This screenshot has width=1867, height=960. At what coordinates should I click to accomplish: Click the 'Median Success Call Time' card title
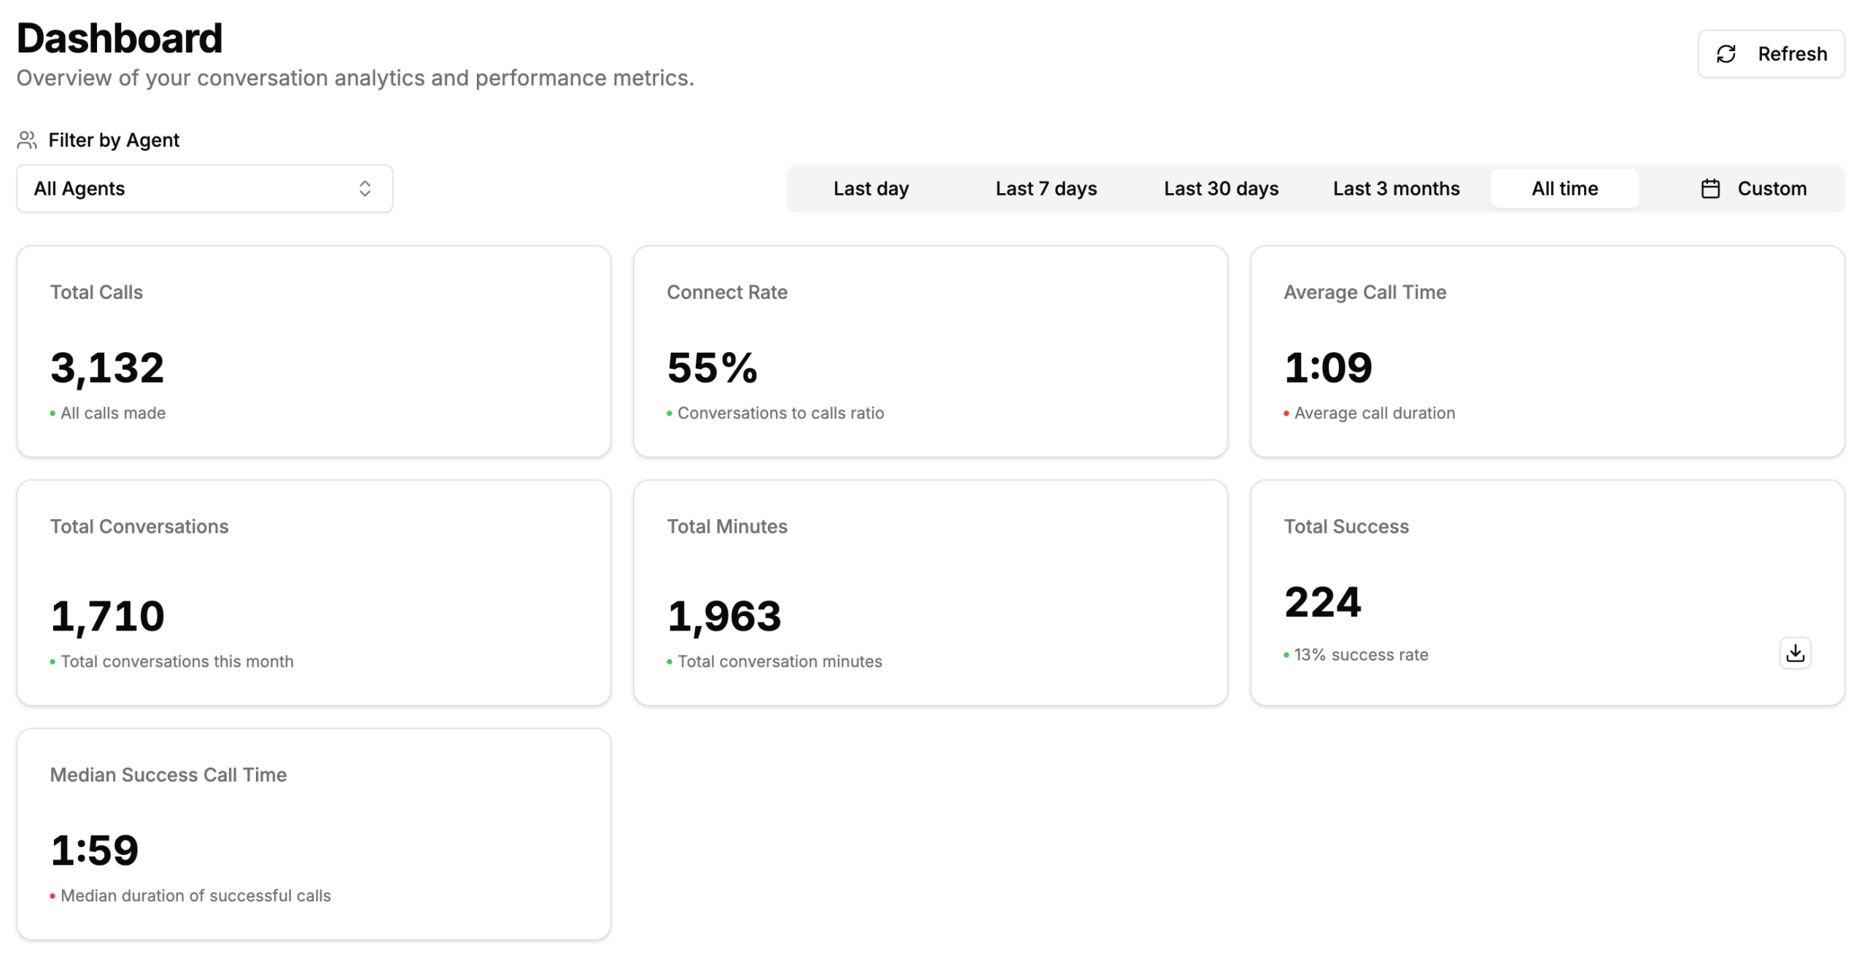tap(168, 775)
